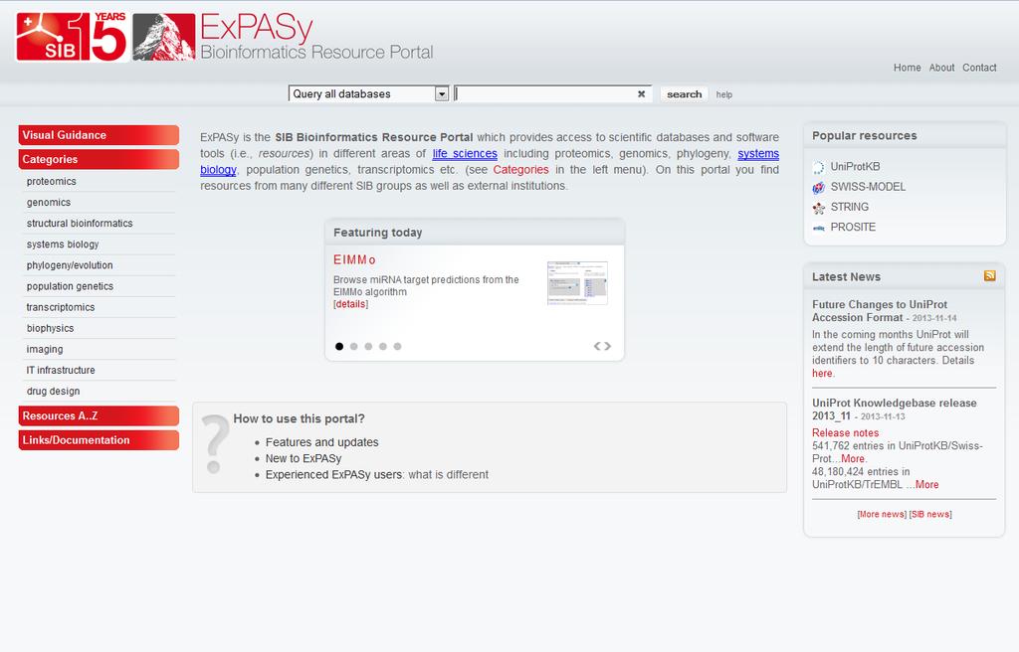
Task: Select the genomics category
Action: coord(49,202)
